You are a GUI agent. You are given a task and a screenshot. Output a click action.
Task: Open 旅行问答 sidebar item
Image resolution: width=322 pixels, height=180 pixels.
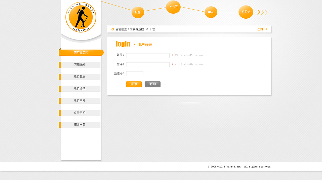pyautogui.click(x=79, y=101)
